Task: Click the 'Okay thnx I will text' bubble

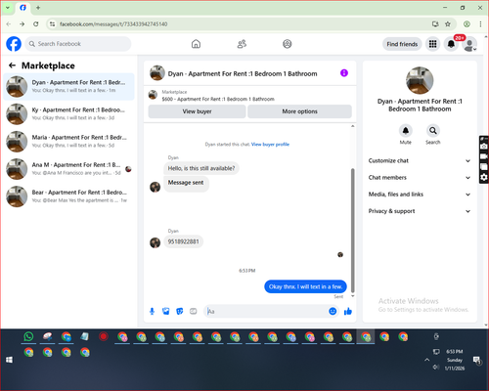Action: [305, 286]
